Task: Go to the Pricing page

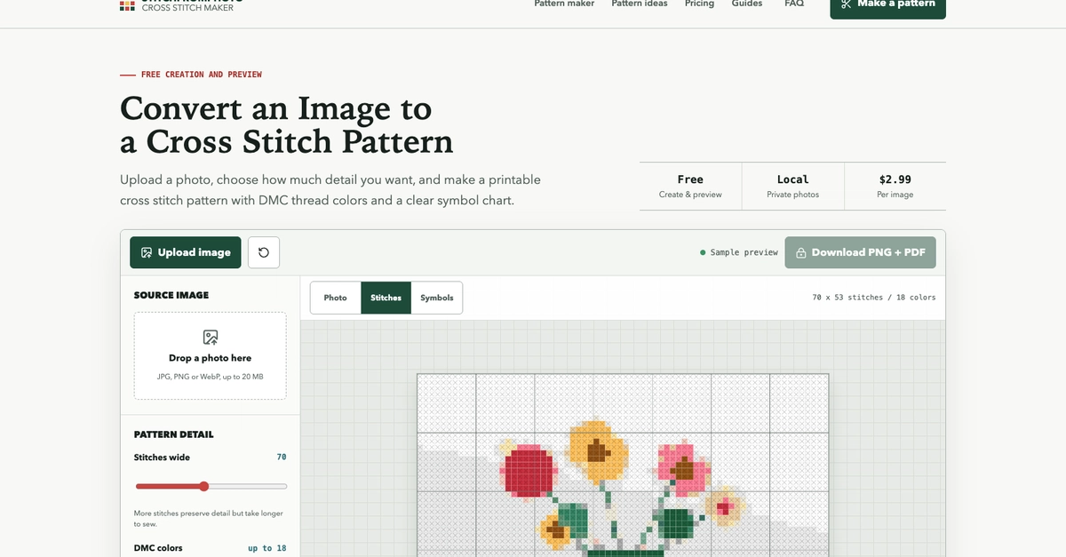Action: coord(699,4)
